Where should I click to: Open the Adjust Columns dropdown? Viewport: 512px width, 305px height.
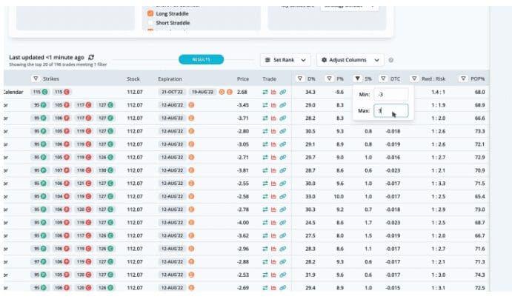coord(350,60)
